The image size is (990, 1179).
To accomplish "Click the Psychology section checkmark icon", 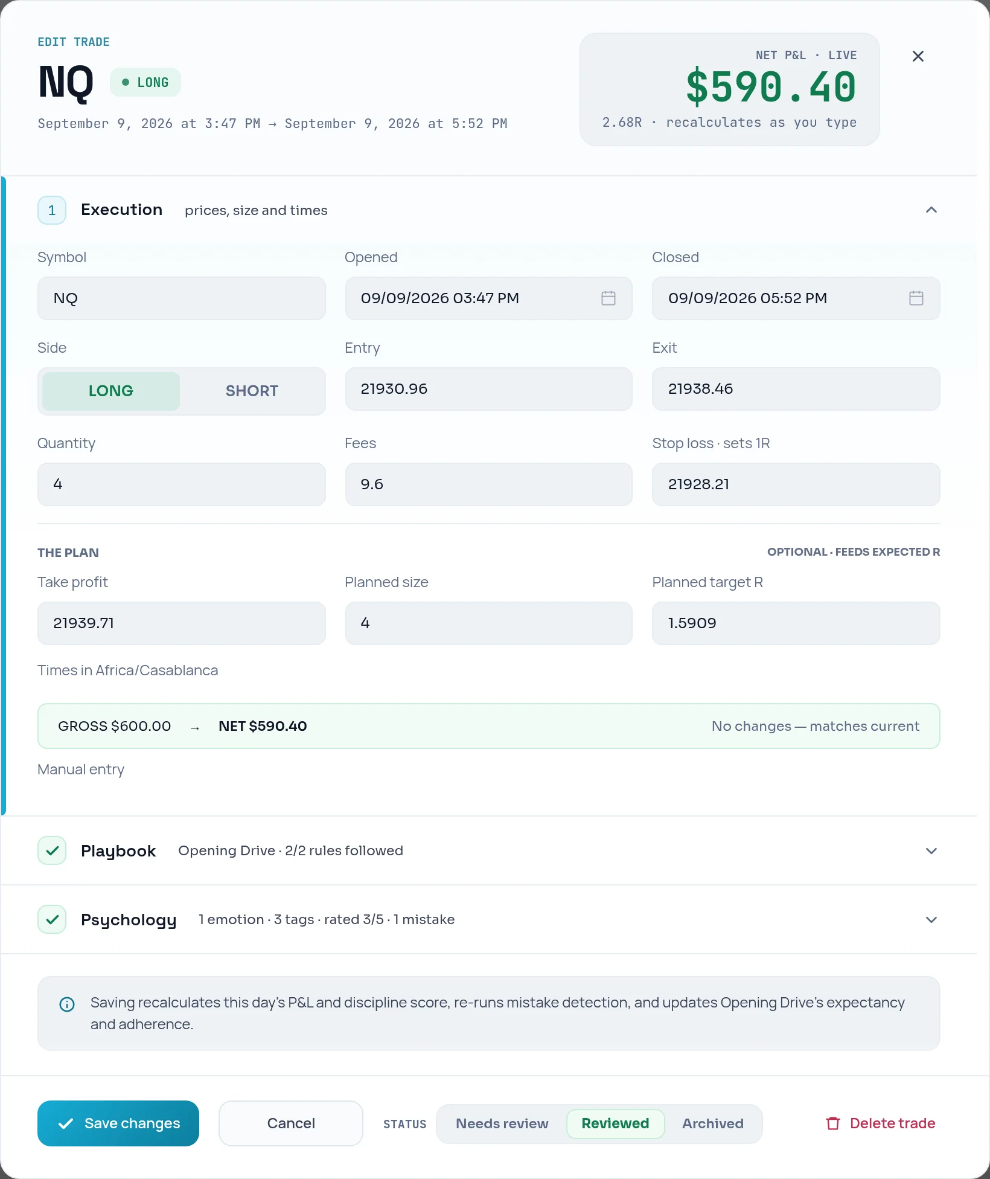I will 52,919.
